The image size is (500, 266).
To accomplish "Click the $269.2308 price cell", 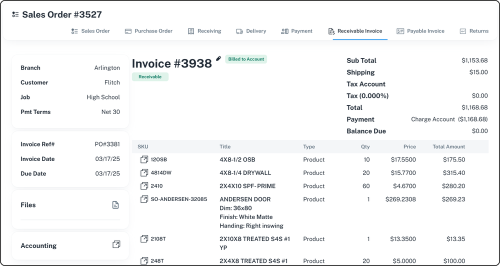I will click(x=400, y=199).
